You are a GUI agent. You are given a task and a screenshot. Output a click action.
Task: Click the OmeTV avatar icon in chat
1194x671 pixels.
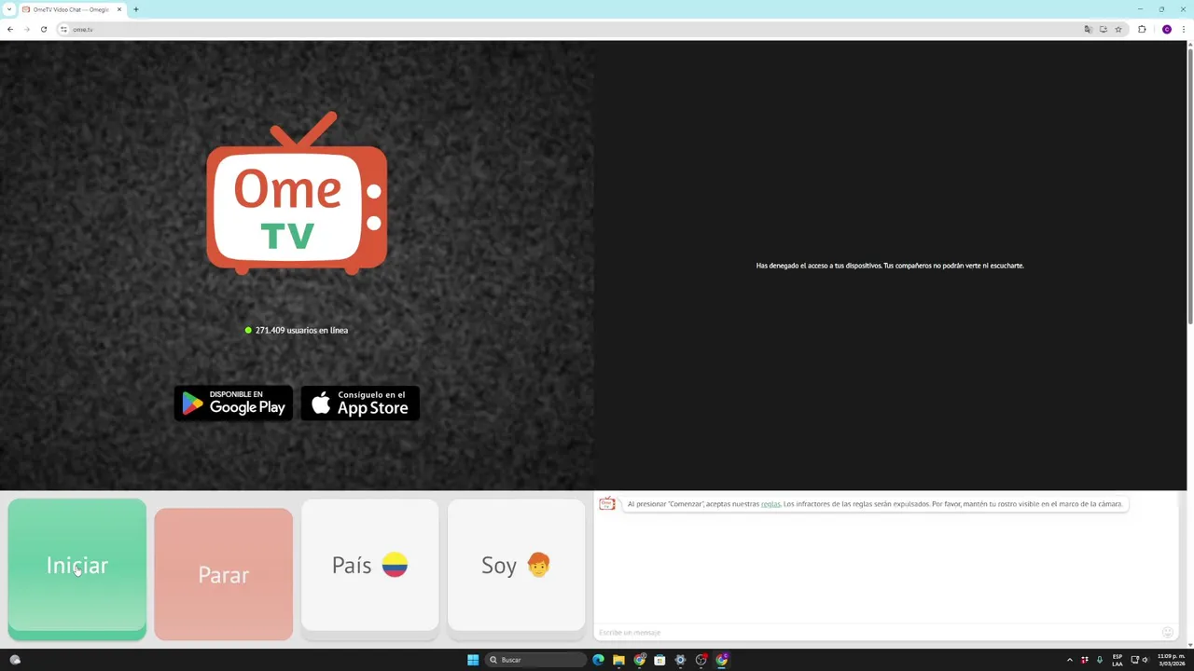click(607, 504)
